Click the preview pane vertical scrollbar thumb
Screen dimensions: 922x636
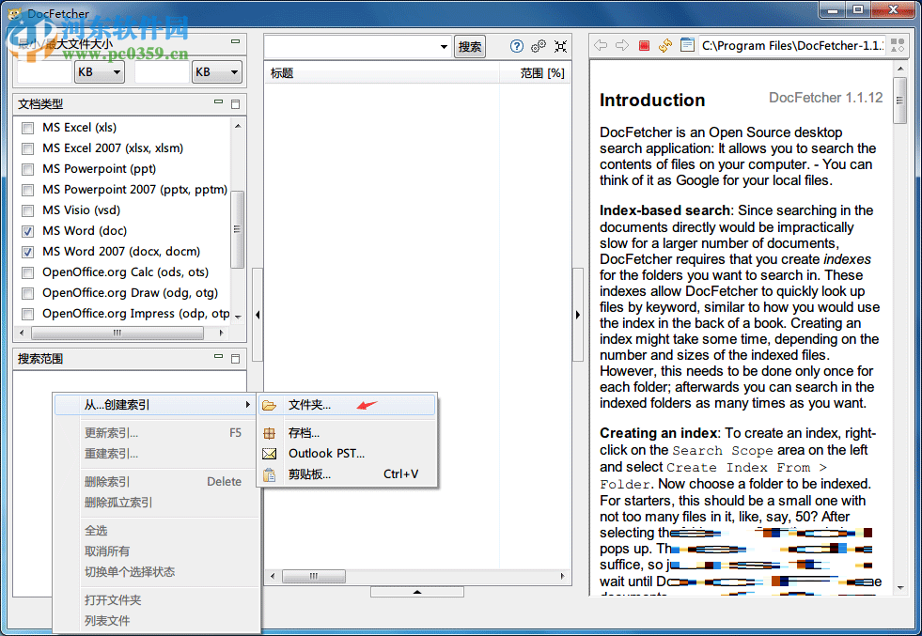[x=899, y=101]
